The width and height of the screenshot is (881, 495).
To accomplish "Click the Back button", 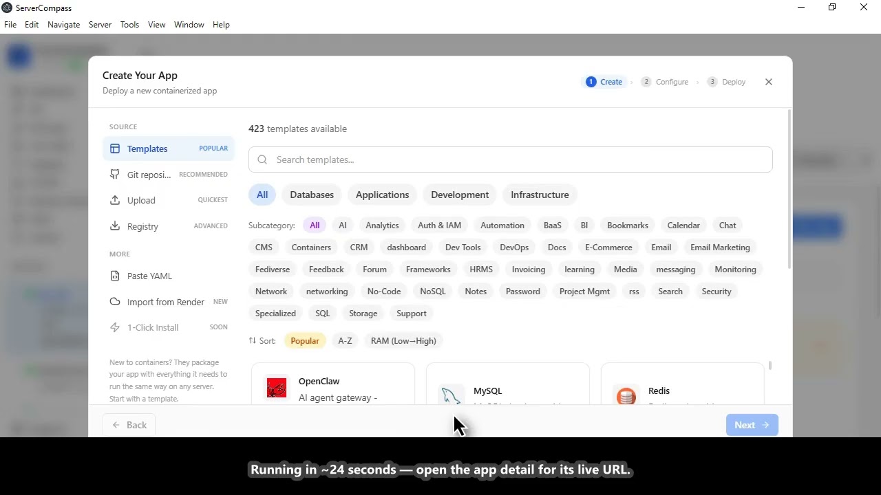I will [x=129, y=425].
